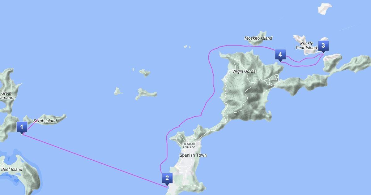This screenshot has width=371, height=195.
Task: Click the Great Camanoe label
Action: coord(7,95)
